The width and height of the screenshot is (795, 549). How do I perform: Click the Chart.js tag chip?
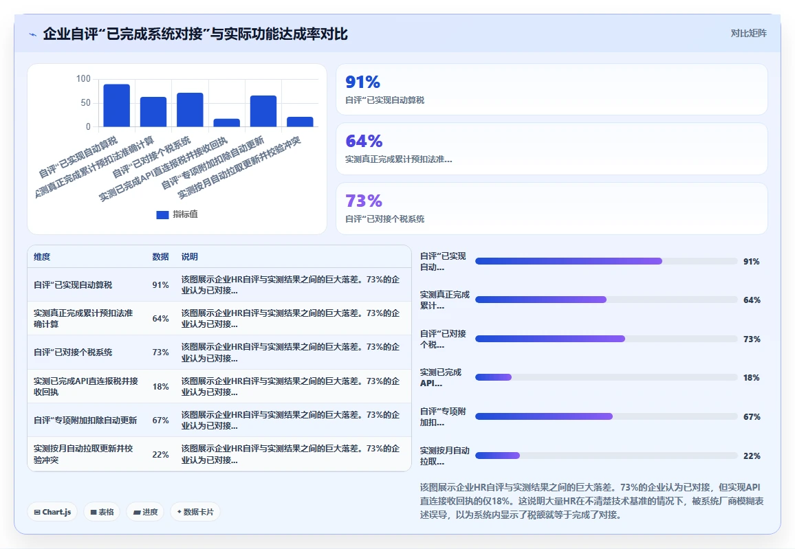52,512
